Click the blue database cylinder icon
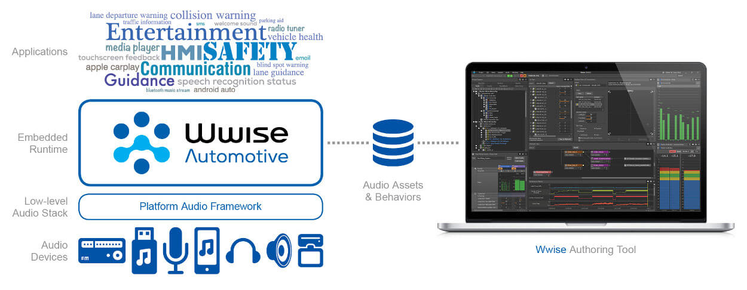Viewport: 747px width, 290px height. point(393,143)
